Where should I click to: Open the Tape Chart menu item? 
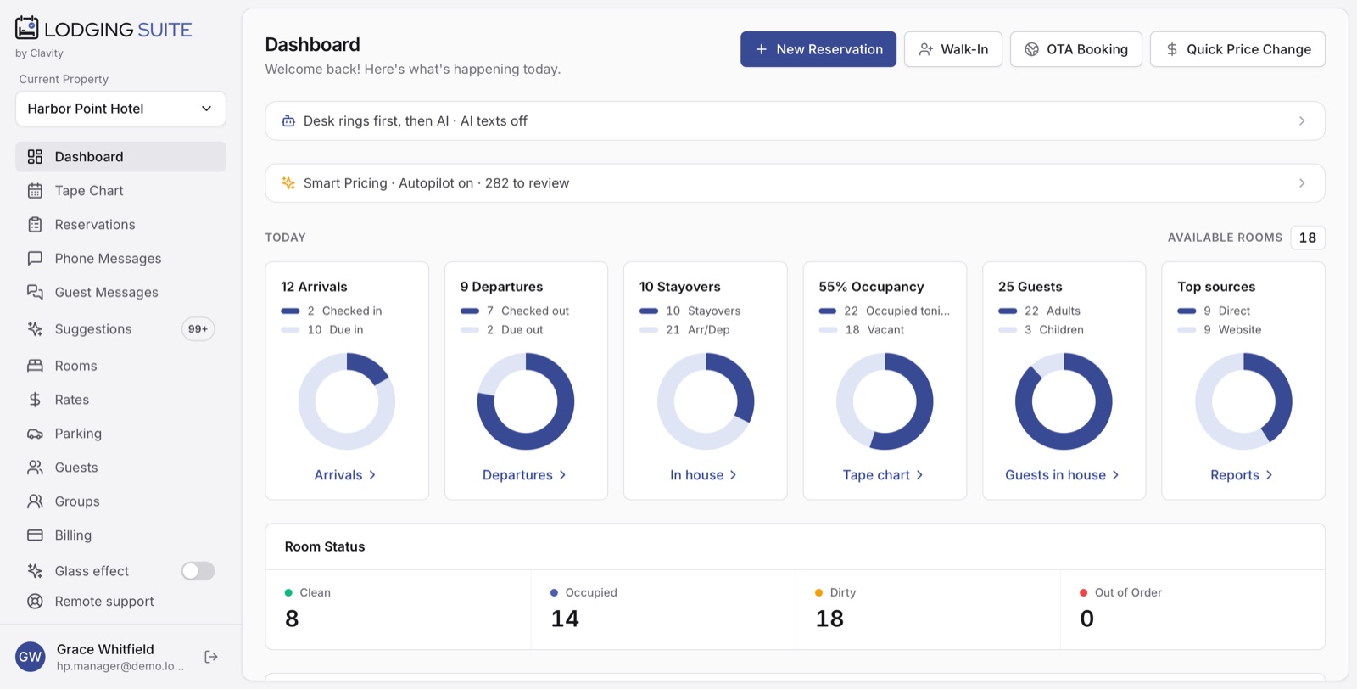(x=120, y=191)
